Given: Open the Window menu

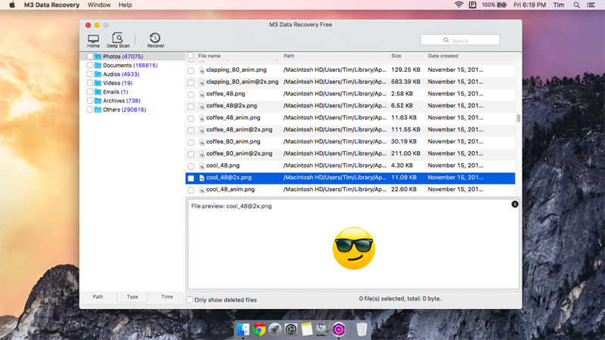Looking at the screenshot, I should pos(99,5).
